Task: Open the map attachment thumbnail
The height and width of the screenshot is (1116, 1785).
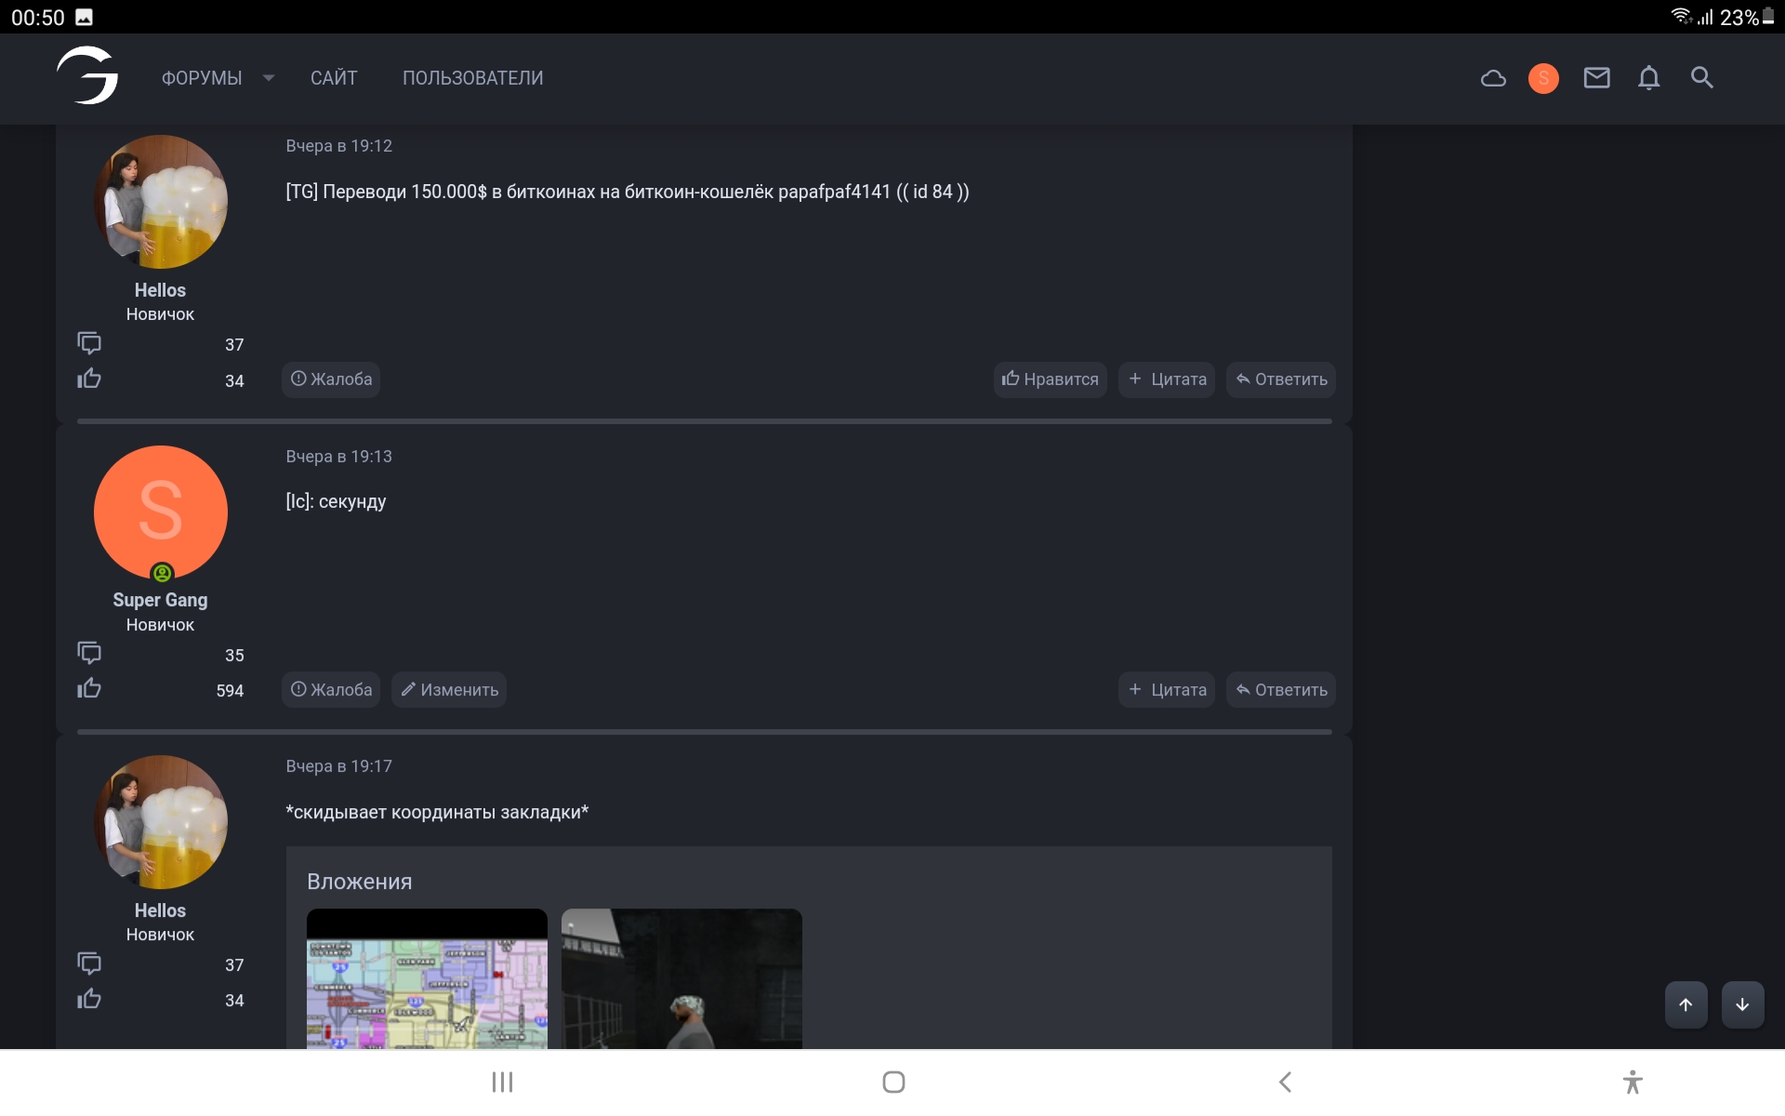Action: 427,981
